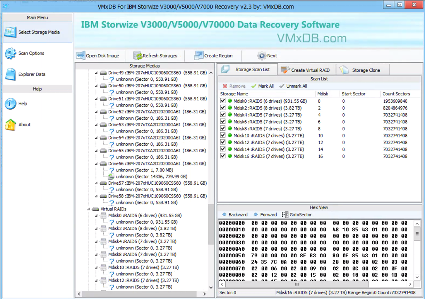Click the green status dot for Mdisk0
Viewport: 425px width, 299px height.
pyautogui.click(x=230, y=101)
